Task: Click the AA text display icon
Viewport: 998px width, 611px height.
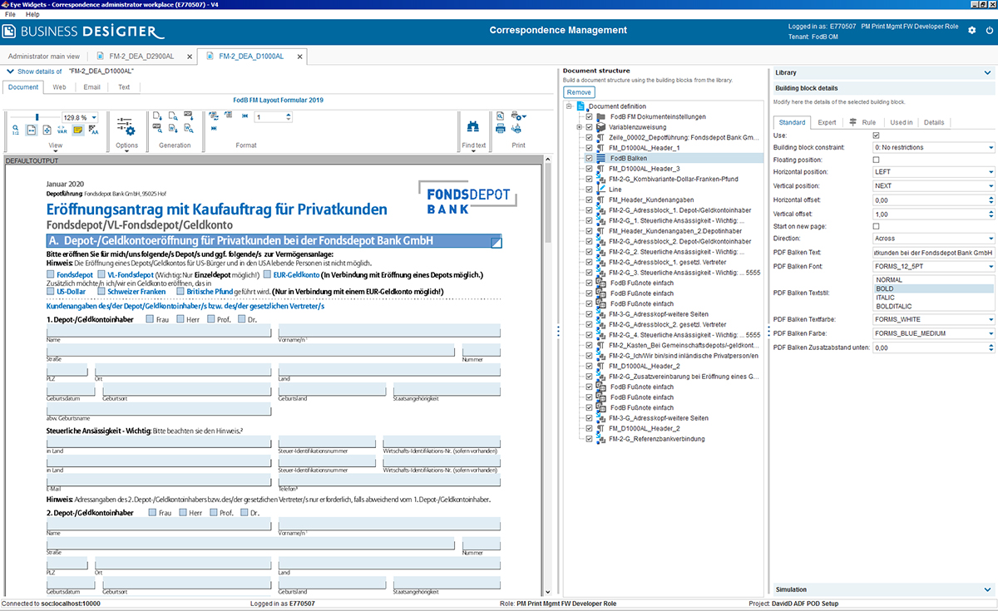Action: click(94, 131)
